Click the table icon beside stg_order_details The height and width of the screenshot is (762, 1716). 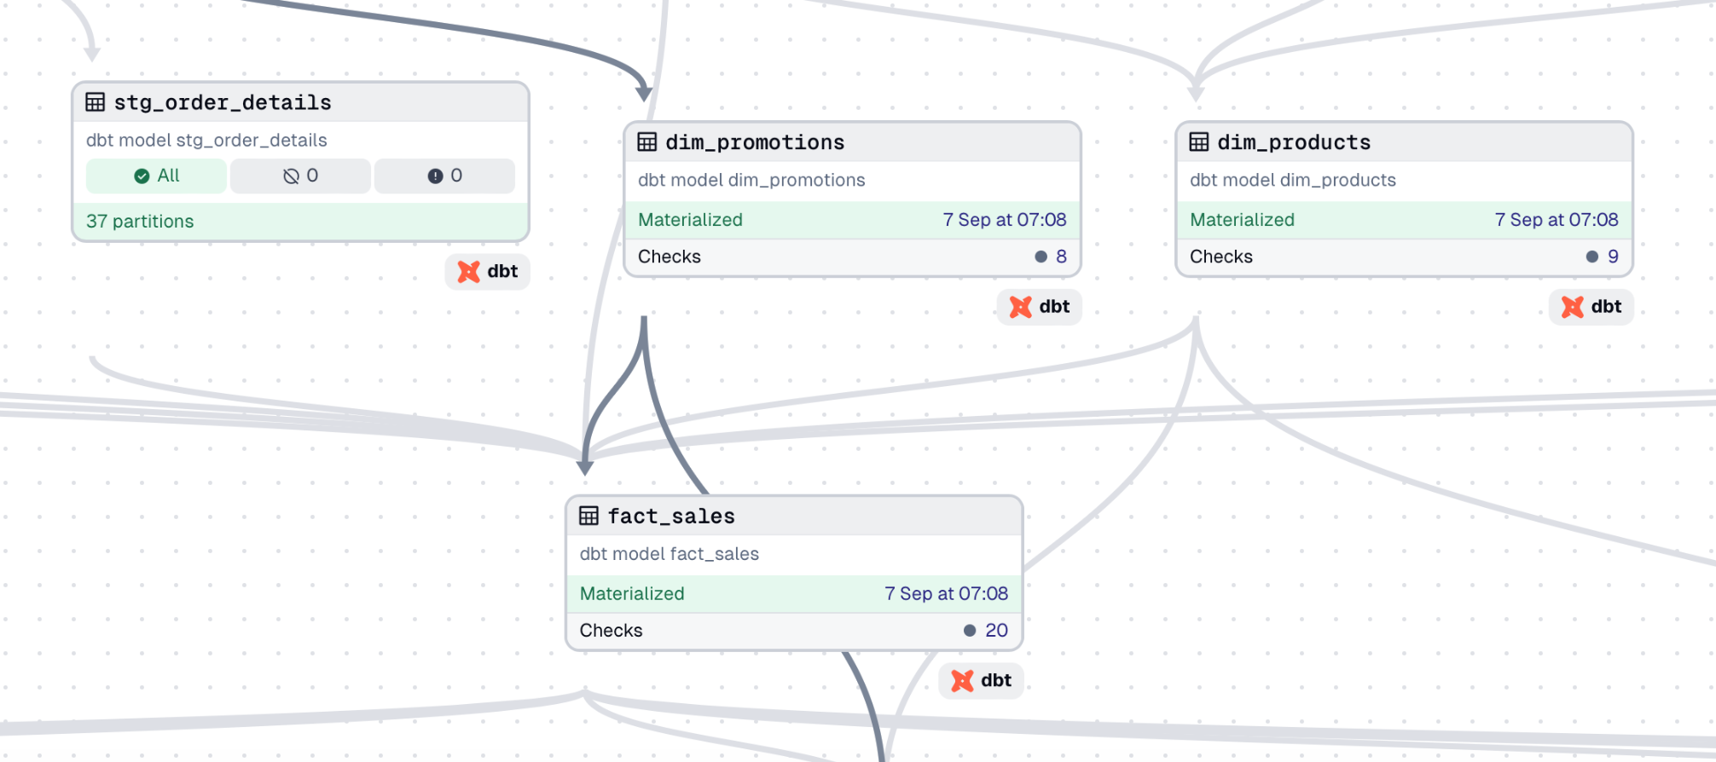pyautogui.click(x=96, y=102)
